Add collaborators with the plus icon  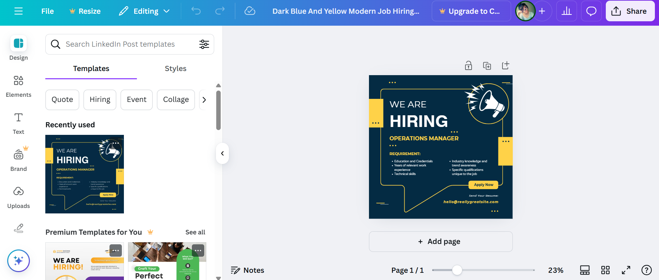[542, 11]
